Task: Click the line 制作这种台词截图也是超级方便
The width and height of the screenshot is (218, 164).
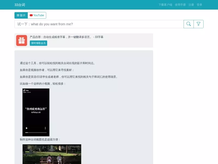Action: pyautogui.click(x=40, y=139)
